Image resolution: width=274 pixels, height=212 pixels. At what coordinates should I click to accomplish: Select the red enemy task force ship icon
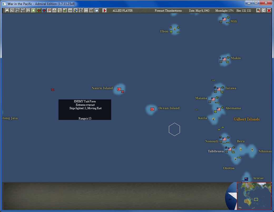point(53,89)
